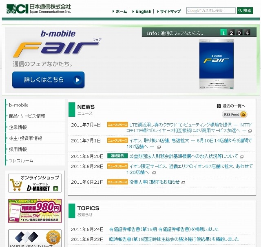Click the arrow icon beside 過去の一覧へ
The image size is (261, 247).
(219, 106)
